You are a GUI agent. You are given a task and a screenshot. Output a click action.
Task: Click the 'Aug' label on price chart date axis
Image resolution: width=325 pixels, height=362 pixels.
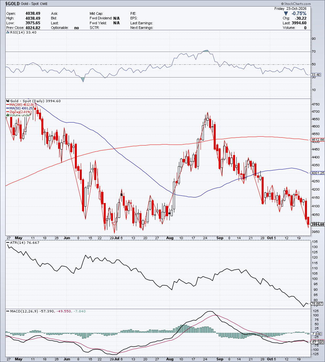170,238
